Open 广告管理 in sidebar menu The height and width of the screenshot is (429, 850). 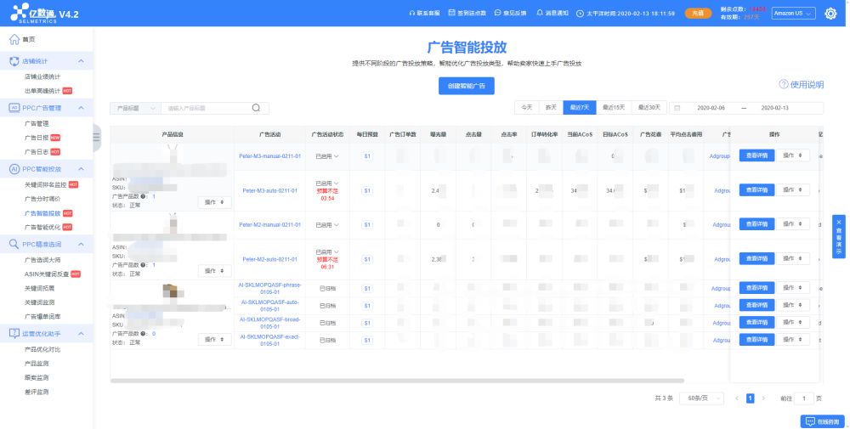[37, 123]
